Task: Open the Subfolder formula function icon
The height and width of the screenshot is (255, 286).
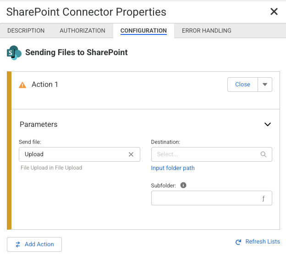Action: coord(263,198)
